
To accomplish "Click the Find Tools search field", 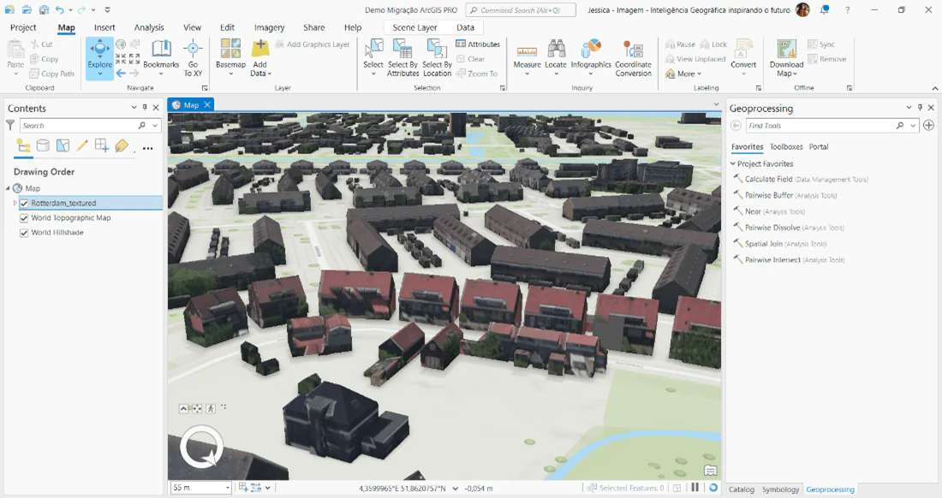I will (x=820, y=126).
